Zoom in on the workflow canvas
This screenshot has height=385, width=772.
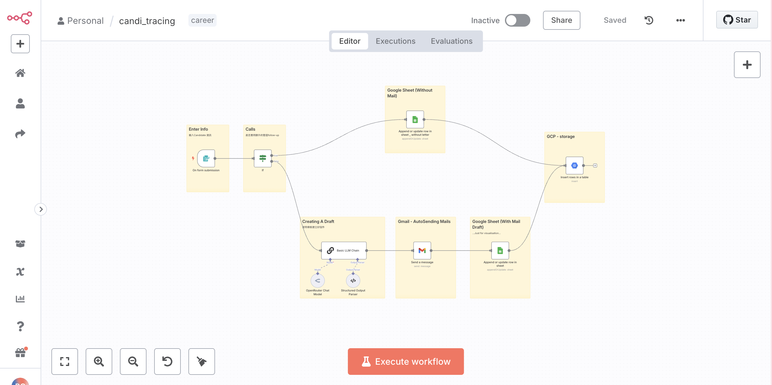[99, 362]
